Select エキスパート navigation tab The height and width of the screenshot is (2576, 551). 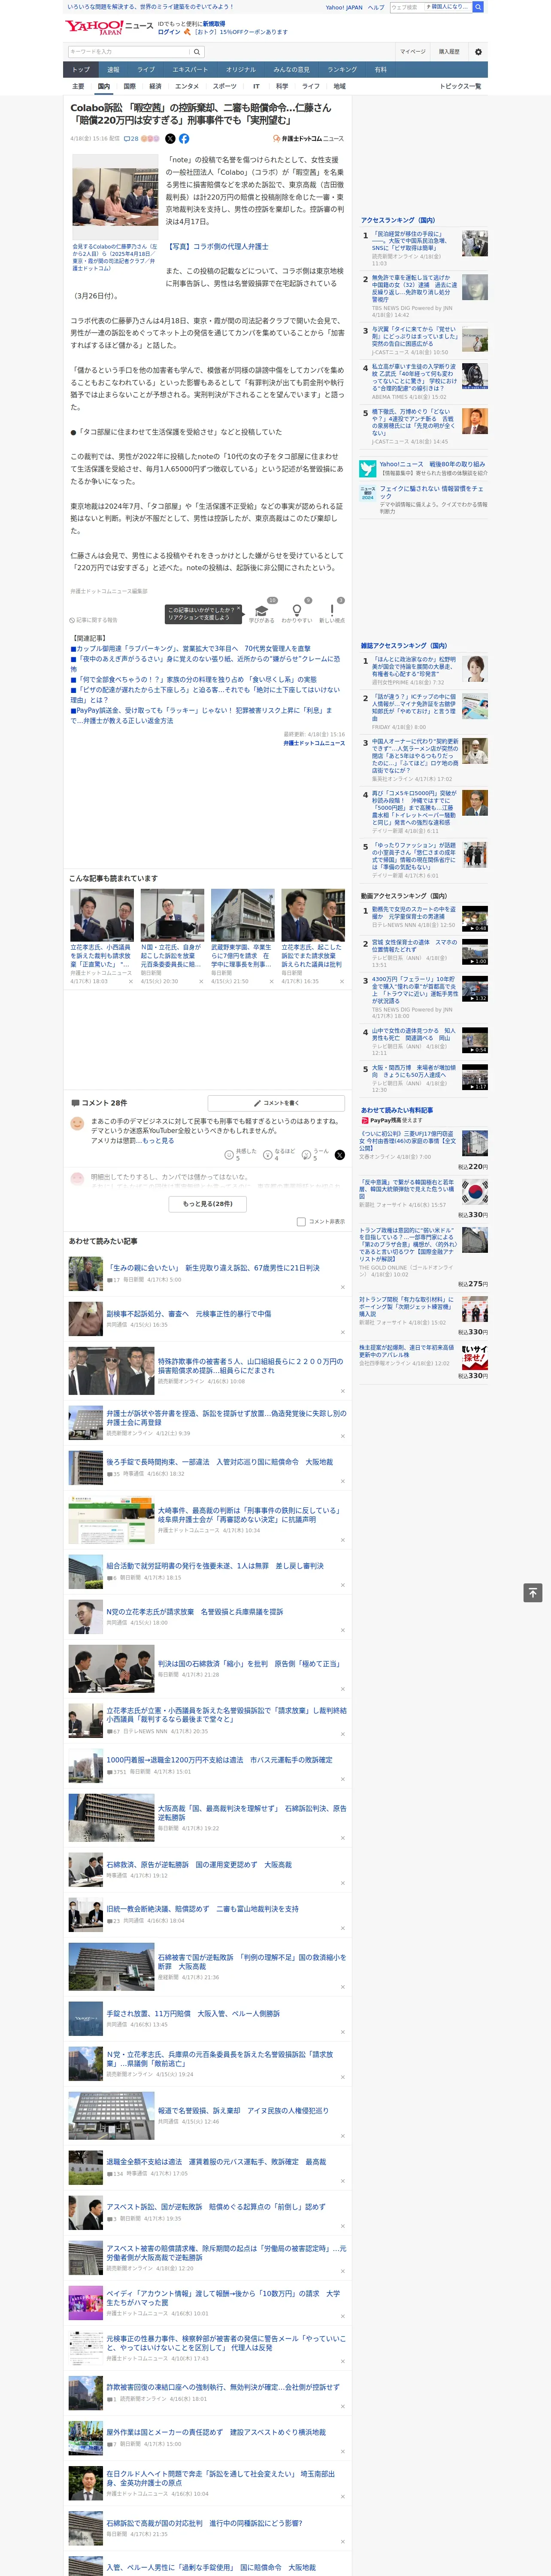point(190,70)
